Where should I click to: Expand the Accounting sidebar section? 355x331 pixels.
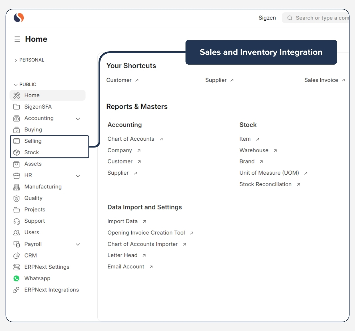[78, 118]
